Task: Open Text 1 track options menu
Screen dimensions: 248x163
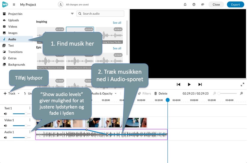Action: click(x=30, y=108)
